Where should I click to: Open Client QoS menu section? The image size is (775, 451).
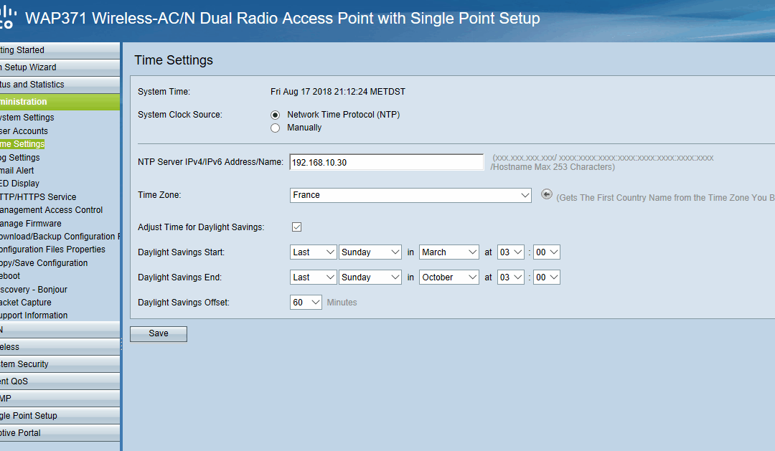coord(60,381)
